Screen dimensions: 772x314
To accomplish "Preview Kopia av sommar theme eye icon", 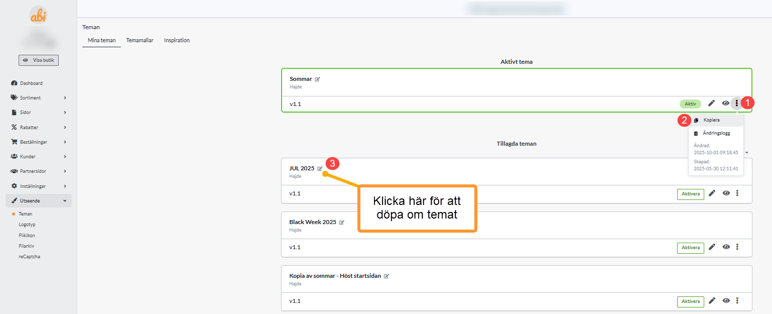I will [726, 301].
